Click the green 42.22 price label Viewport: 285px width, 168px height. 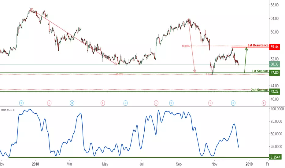click(275, 92)
